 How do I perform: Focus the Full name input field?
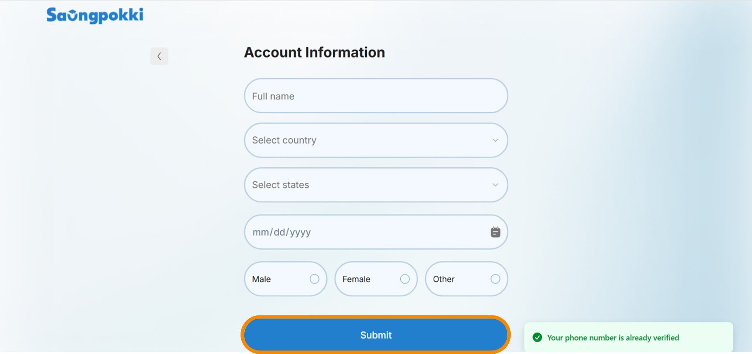click(376, 96)
